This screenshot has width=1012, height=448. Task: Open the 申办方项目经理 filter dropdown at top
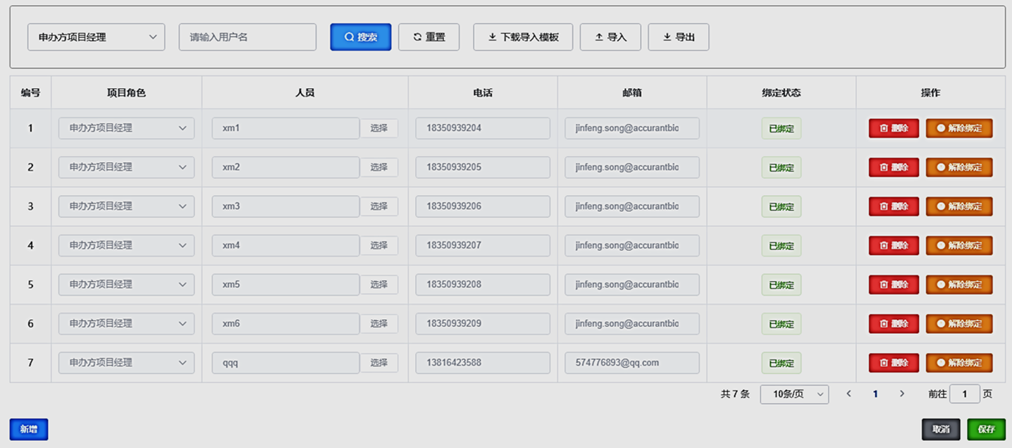coord(96,37)
